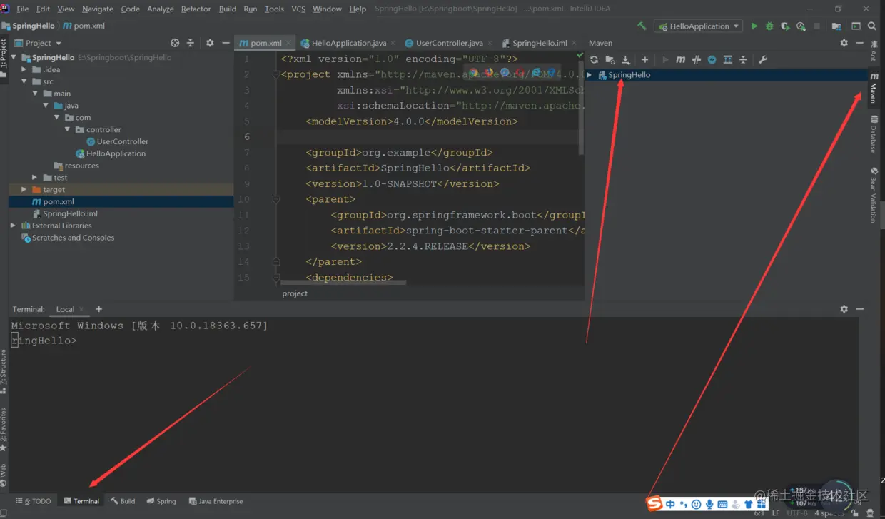Open the Spring tool window

tap(161, 501)
